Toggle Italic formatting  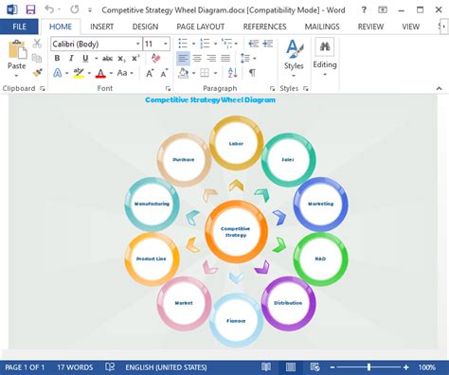[x=71, y=58]
